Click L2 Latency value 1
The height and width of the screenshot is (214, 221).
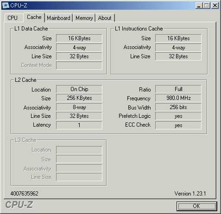[79, 125]
